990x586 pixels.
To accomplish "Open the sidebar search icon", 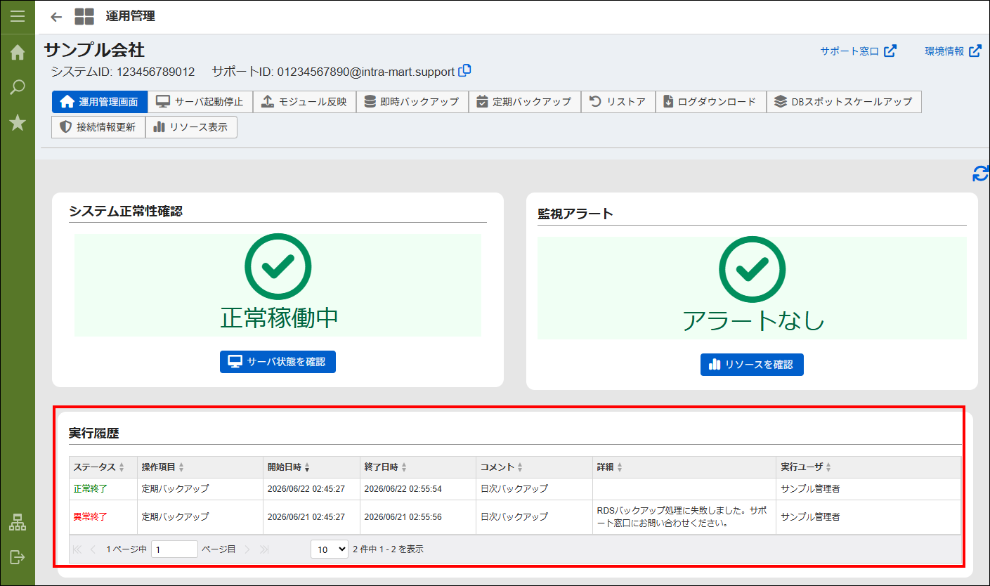I will pyautogui.click(x=18, y=88).
